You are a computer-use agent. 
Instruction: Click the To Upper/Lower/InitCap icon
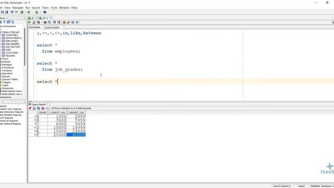coord(77,22)
